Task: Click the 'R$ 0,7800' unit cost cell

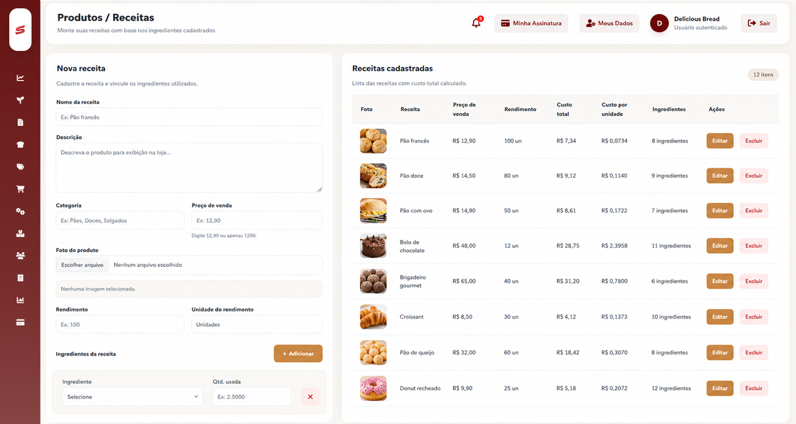Action: pos(614,281)
